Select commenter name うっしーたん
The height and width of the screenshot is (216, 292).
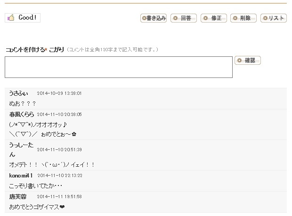click(21, 149)
